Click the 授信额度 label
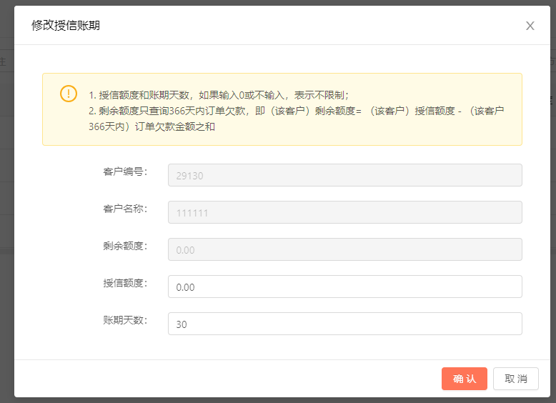The image size is (556, 403). (125, 283)
